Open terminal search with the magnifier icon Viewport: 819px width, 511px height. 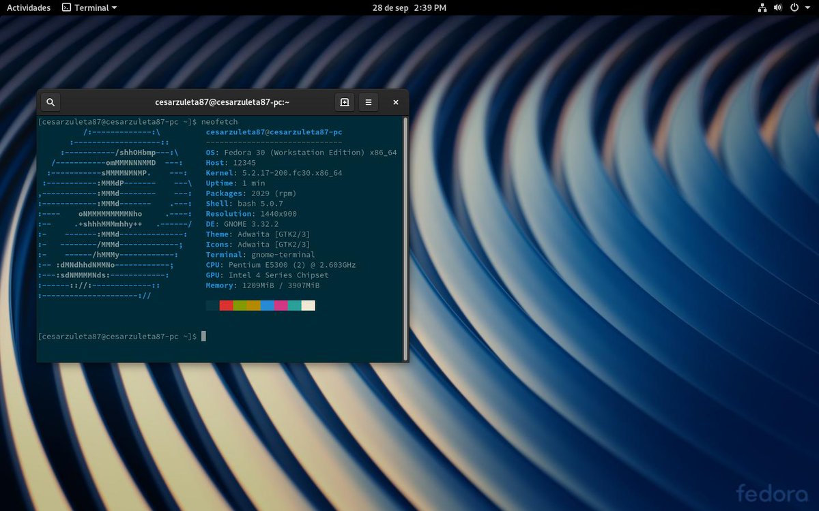tap(51, 102)
